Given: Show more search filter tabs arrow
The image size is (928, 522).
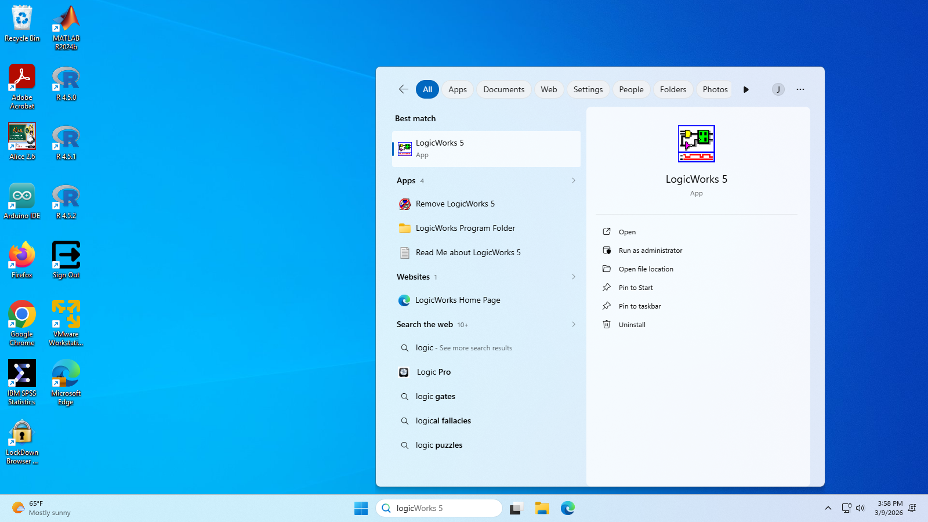Looking at the screenshot, I should pyautogui.click(x=746, y=89).
